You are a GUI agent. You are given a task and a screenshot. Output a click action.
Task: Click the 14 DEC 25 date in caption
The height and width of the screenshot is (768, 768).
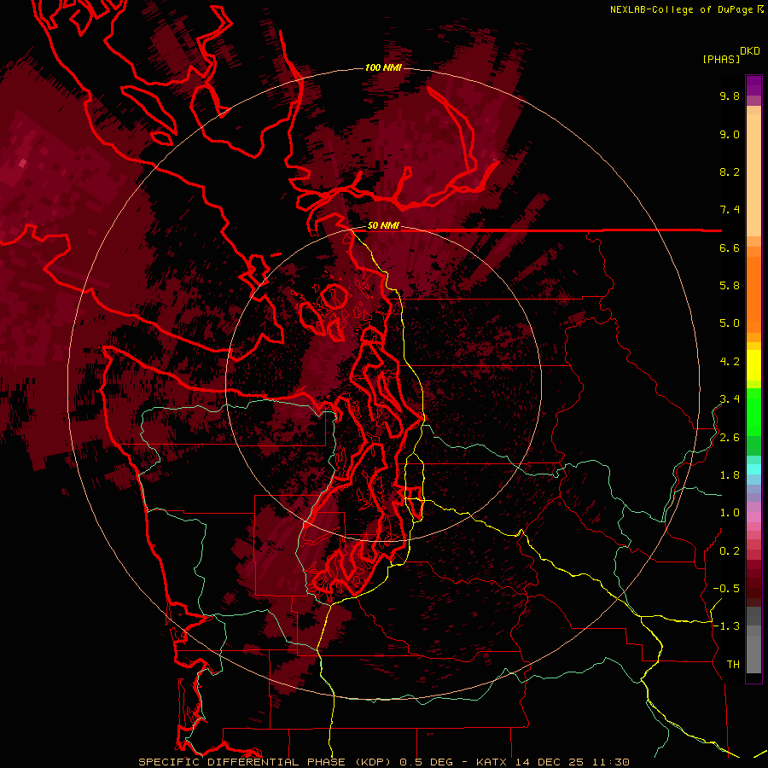click(550, 762)
